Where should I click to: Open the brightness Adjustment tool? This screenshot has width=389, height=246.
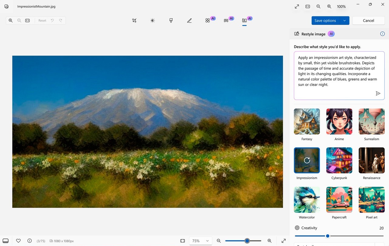(x=153, y=21)
